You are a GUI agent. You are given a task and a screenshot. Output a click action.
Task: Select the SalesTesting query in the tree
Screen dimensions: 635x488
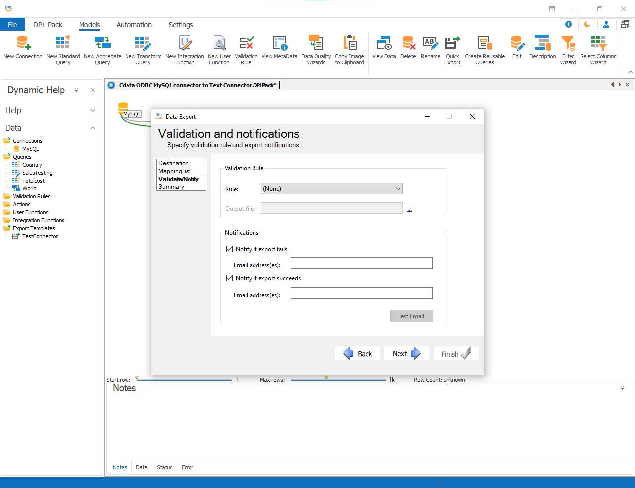coord(37,173)
